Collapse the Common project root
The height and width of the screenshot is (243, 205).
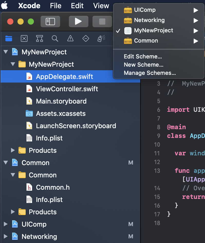(x=6, y=163)
